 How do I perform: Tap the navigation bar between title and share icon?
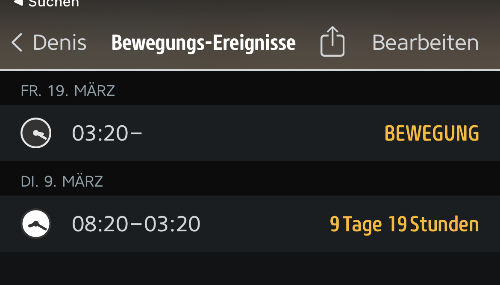(308, 43)
